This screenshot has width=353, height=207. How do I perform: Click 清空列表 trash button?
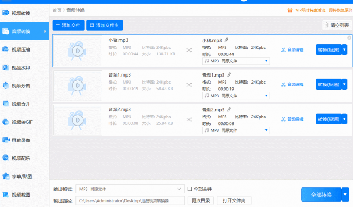(337, 25)
